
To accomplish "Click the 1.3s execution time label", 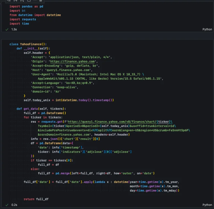I will click(14, 29).
